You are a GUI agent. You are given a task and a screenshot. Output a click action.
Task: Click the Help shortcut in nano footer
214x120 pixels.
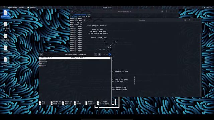coord(42,102)
